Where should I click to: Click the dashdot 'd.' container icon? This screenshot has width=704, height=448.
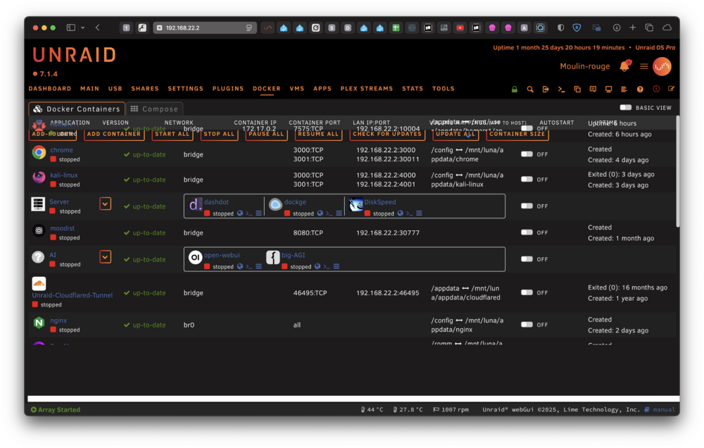pos(195,205)
